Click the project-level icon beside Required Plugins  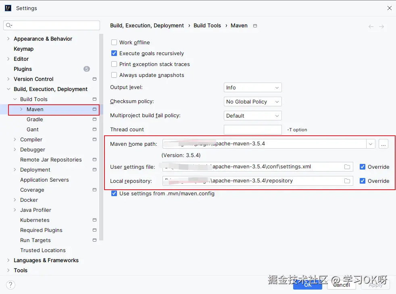[x=94, y=230]
